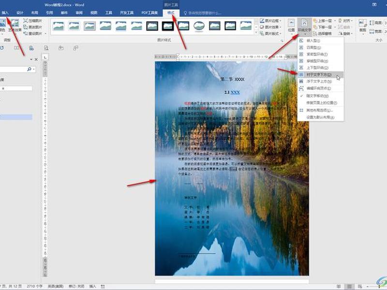The image size is (387, 290).
Task: Open the PDF工具集 ribbon tab
Action: click(x=149, y=13)
